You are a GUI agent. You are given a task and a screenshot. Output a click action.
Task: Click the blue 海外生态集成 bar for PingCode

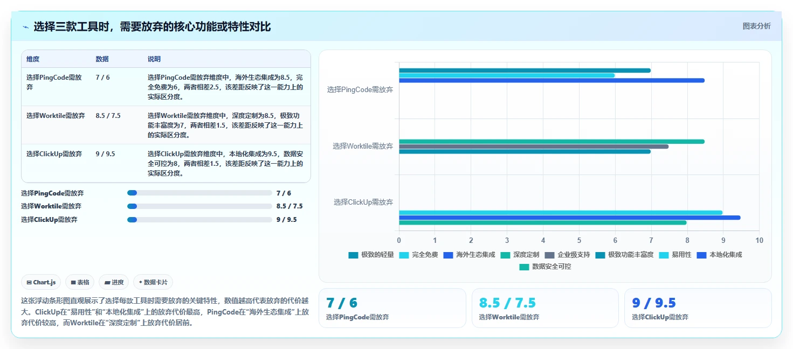pos(551,80)
